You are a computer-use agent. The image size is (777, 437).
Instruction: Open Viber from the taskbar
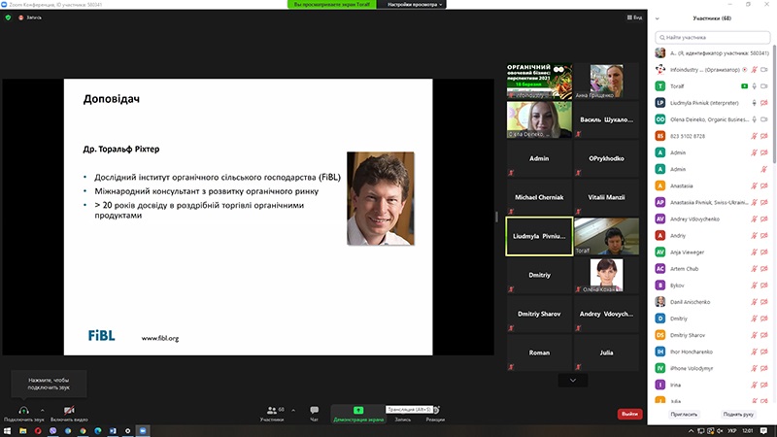pos(52,431)
